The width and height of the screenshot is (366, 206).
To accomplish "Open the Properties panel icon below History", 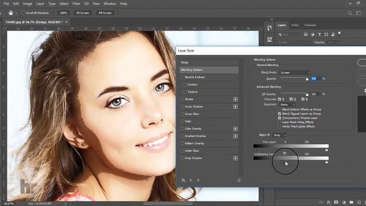I will (269, 39).
